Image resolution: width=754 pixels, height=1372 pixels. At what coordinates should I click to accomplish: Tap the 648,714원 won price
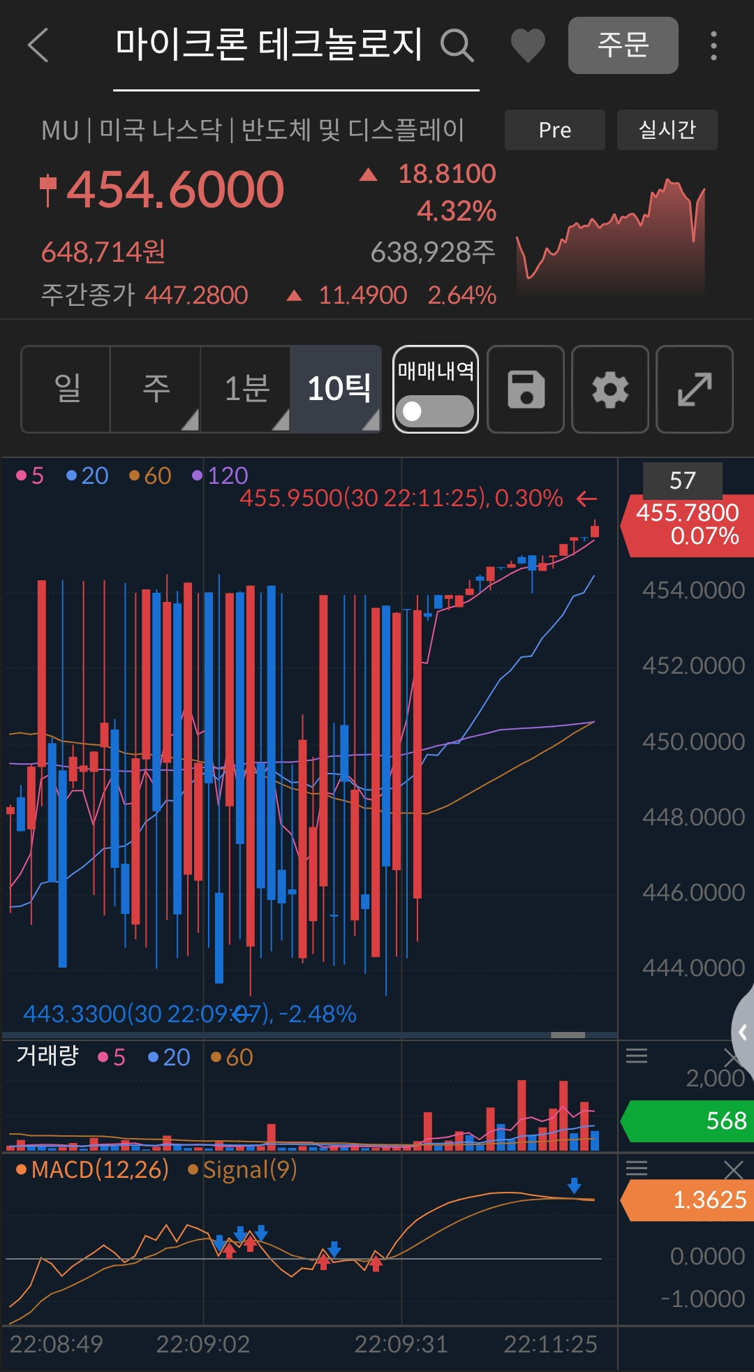[103, 252]
